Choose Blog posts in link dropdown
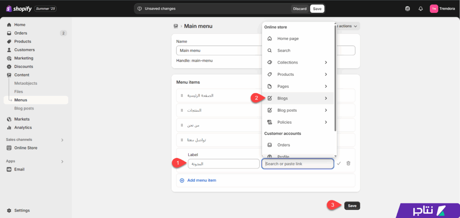This screenshot has height=218, width=460. click(298, 110)
